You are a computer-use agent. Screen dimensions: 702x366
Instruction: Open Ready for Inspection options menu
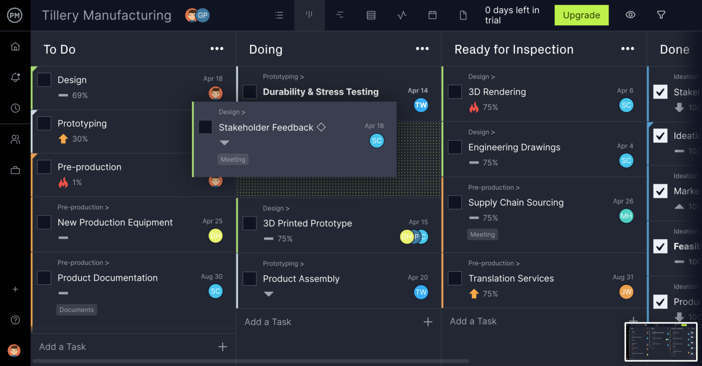tap(628, 48)
